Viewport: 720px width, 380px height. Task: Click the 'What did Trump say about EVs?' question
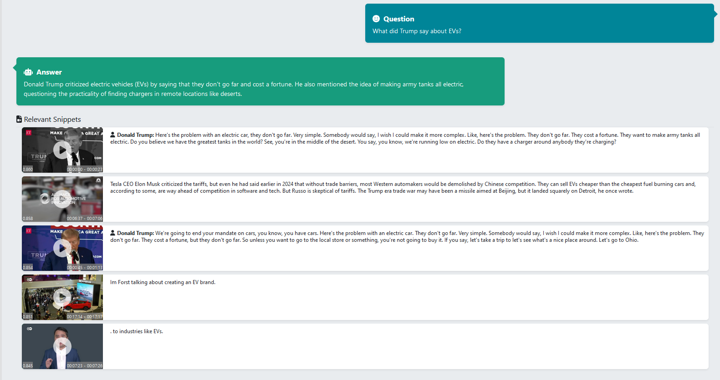(x=417, y=31)
